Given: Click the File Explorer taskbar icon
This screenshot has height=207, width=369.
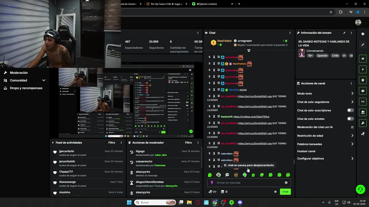Looking at the screenshot, I should (189, 202).
